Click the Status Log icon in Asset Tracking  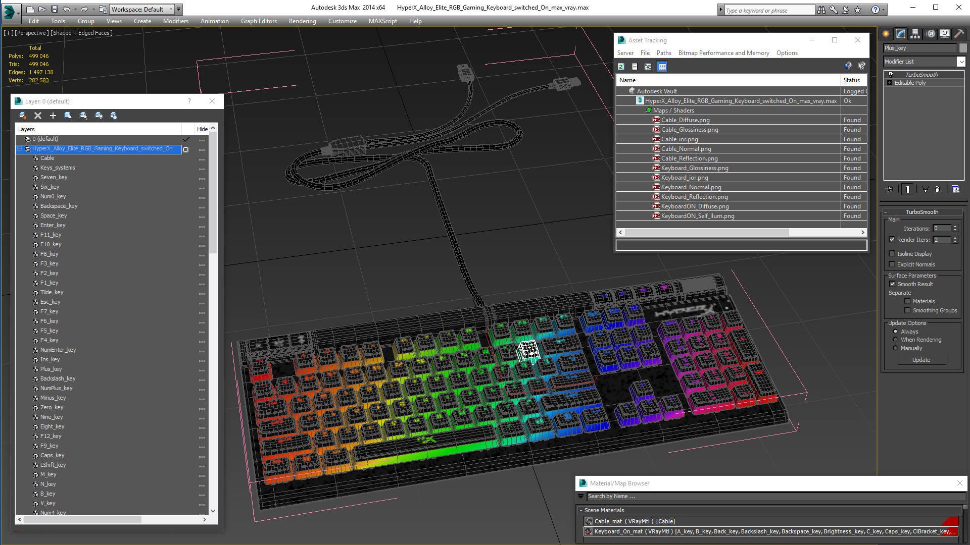click(635, 67)
